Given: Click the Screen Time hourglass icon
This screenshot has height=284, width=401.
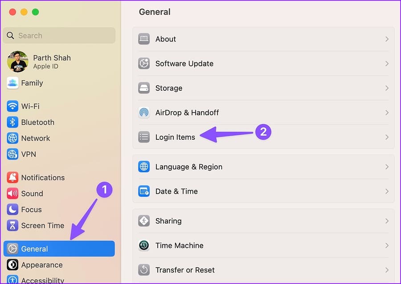Looking at the screenshot, I should point(12,225).
